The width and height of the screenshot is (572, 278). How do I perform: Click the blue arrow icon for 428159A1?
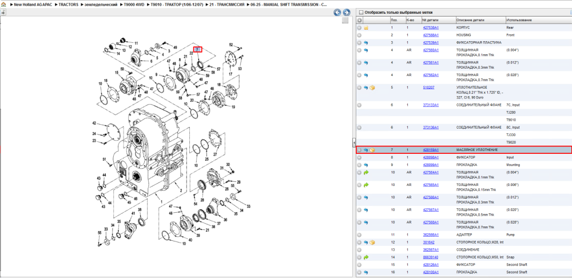[366, 150]
